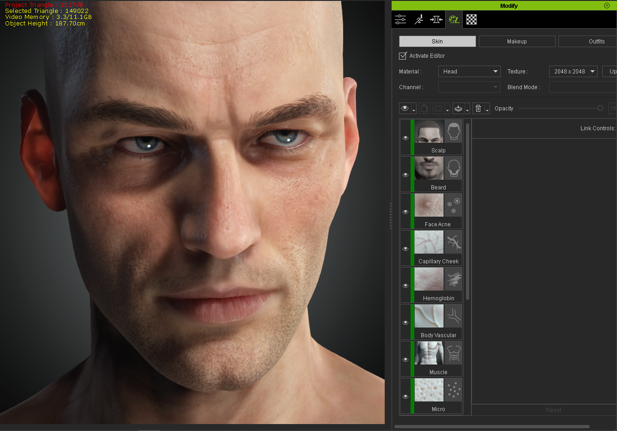
Task: Hide the Hemoglobin layer
Action: pyautogui.click(x=405, y=285)
